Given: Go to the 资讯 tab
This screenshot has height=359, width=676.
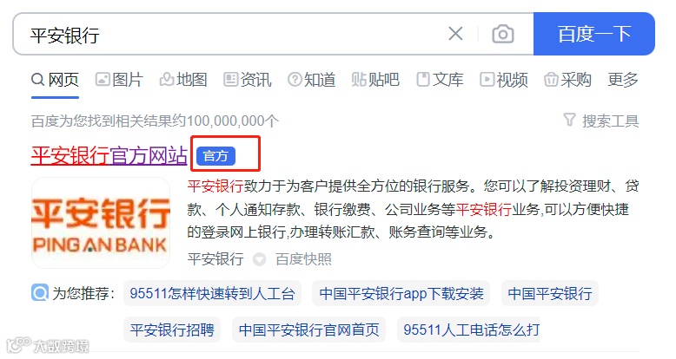Looking at the screenshot, I should [x=248, y=80].
